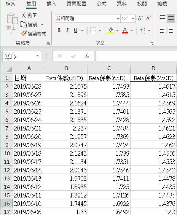This screenshot has height=215, width=177.
Task: Apply the borders icon in the font group
Action: (x=93, y=30)
